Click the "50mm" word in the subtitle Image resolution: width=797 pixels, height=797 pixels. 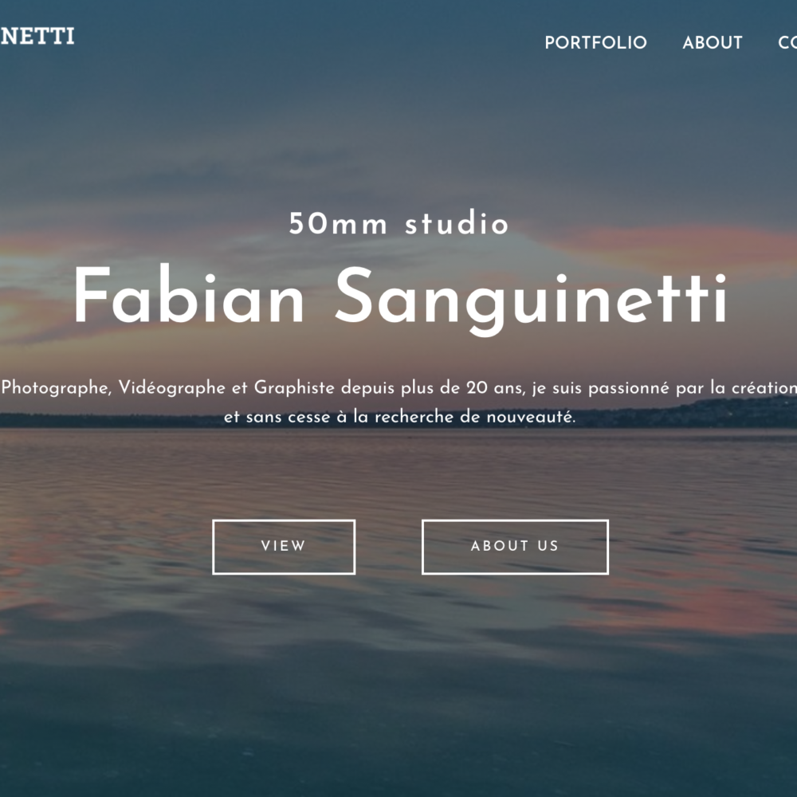pyautogui.click(x=338, y=224)
